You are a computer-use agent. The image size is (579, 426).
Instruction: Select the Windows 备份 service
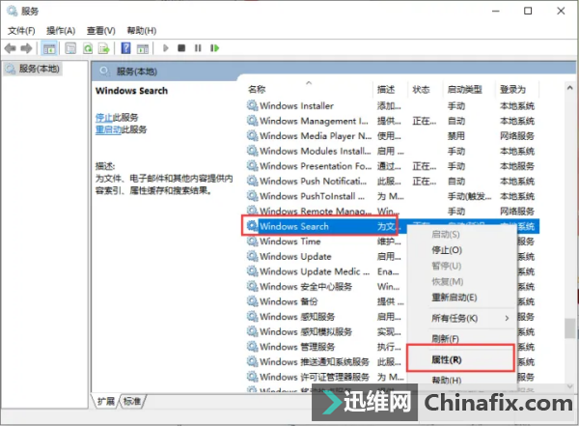(x=325, y=301)
